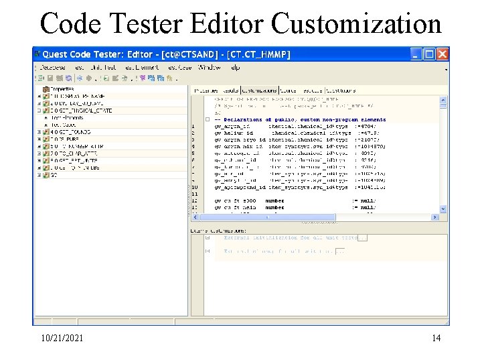482x362 pixels.
Task: Open the Test menu
Action: [x=79, y=68]
